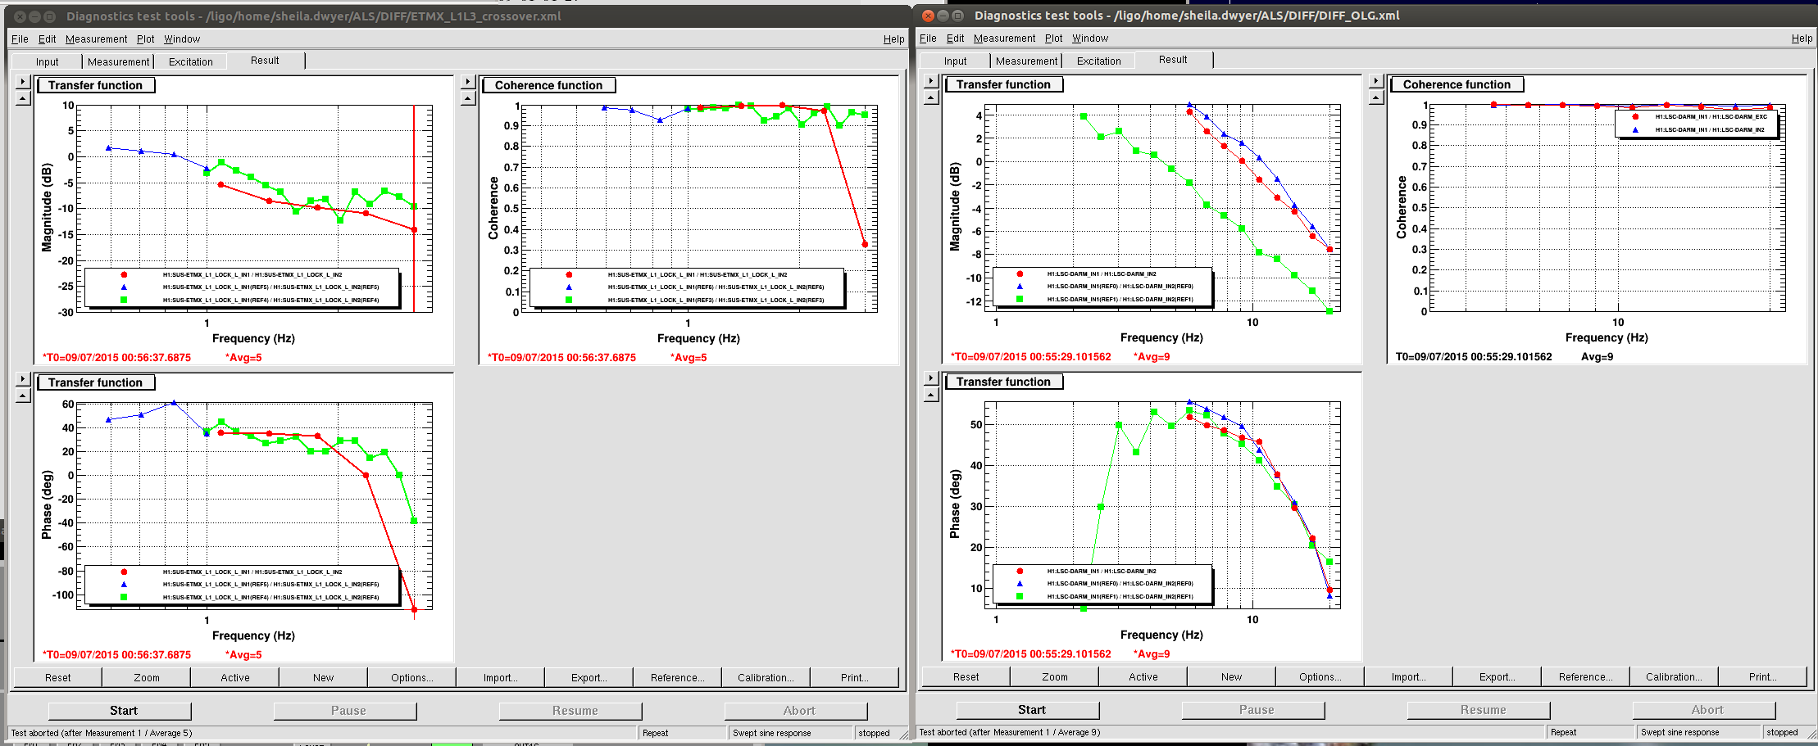The image size is (1818, 746).
Task: Switch to Excitation tab in DIFF_OLG window
Action: pos(1098,61)
